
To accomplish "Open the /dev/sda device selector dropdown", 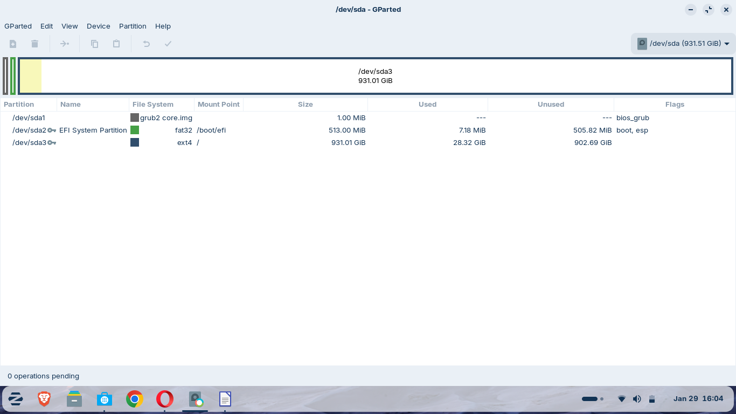I will click(x=683, y=44).
